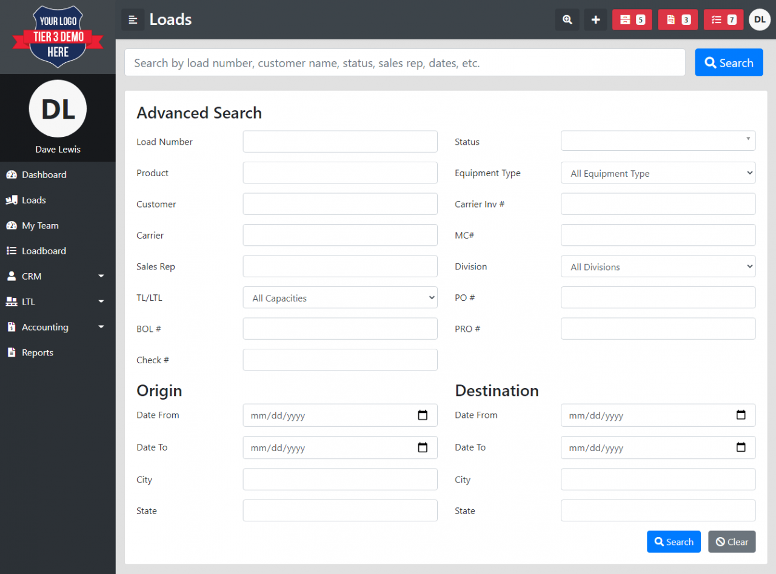
Task: Open the calendar picker for Destination Date To
Action: [741, 447]
